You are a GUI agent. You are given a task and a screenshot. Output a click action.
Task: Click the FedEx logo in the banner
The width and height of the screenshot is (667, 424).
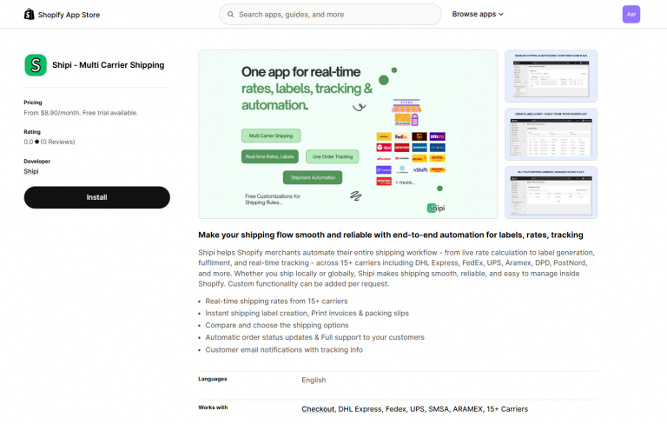pyautogui.click(x=401, y=136)
